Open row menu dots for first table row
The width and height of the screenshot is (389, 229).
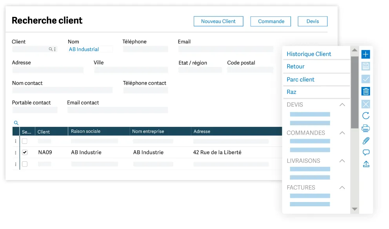click(x=16, y=141)
